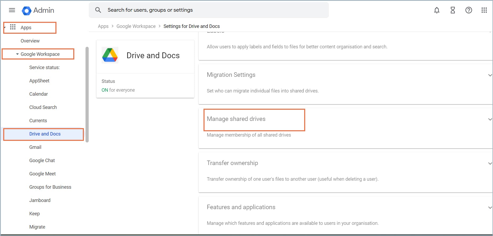
Task: Click the Google Admin logo
Action: (38, 10)
